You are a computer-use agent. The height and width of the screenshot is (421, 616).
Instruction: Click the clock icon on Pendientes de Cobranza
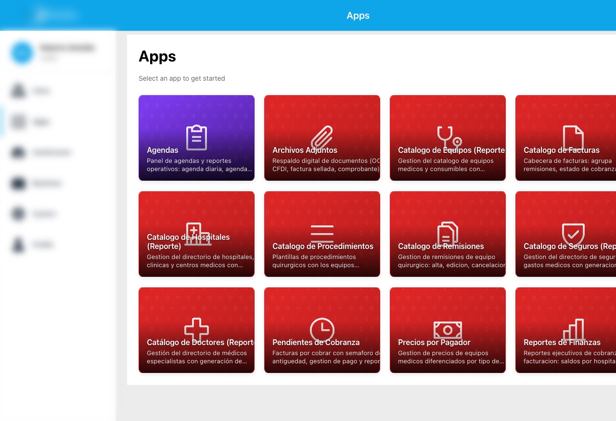(322, 330)
